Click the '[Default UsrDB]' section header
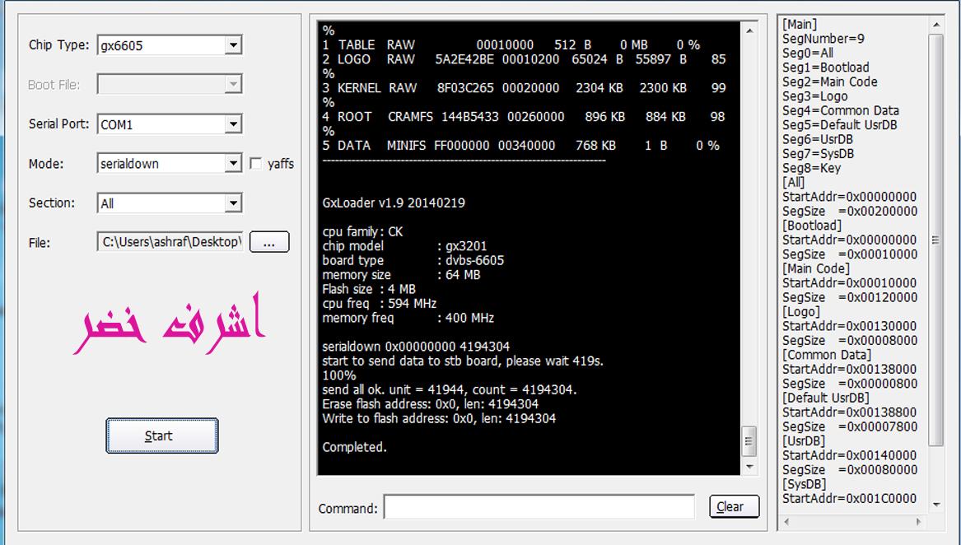This screenshot has width=961, height=545. (826, 398)
